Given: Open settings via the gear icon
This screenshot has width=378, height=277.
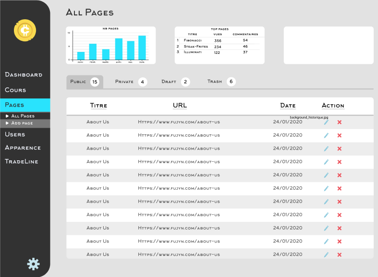Looking at the screenshot, I should 33,264.
